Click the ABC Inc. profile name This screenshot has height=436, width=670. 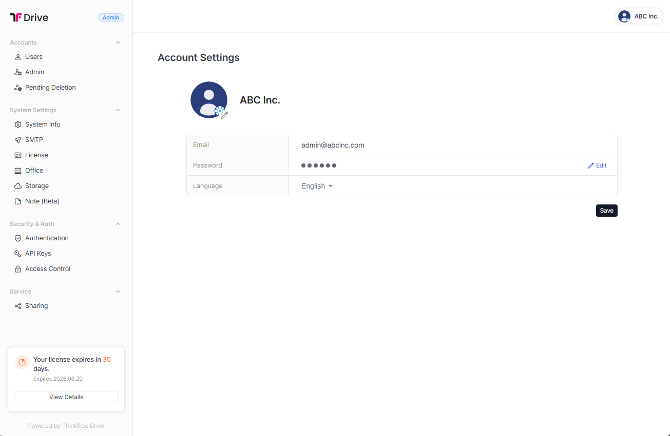(260, 100)
